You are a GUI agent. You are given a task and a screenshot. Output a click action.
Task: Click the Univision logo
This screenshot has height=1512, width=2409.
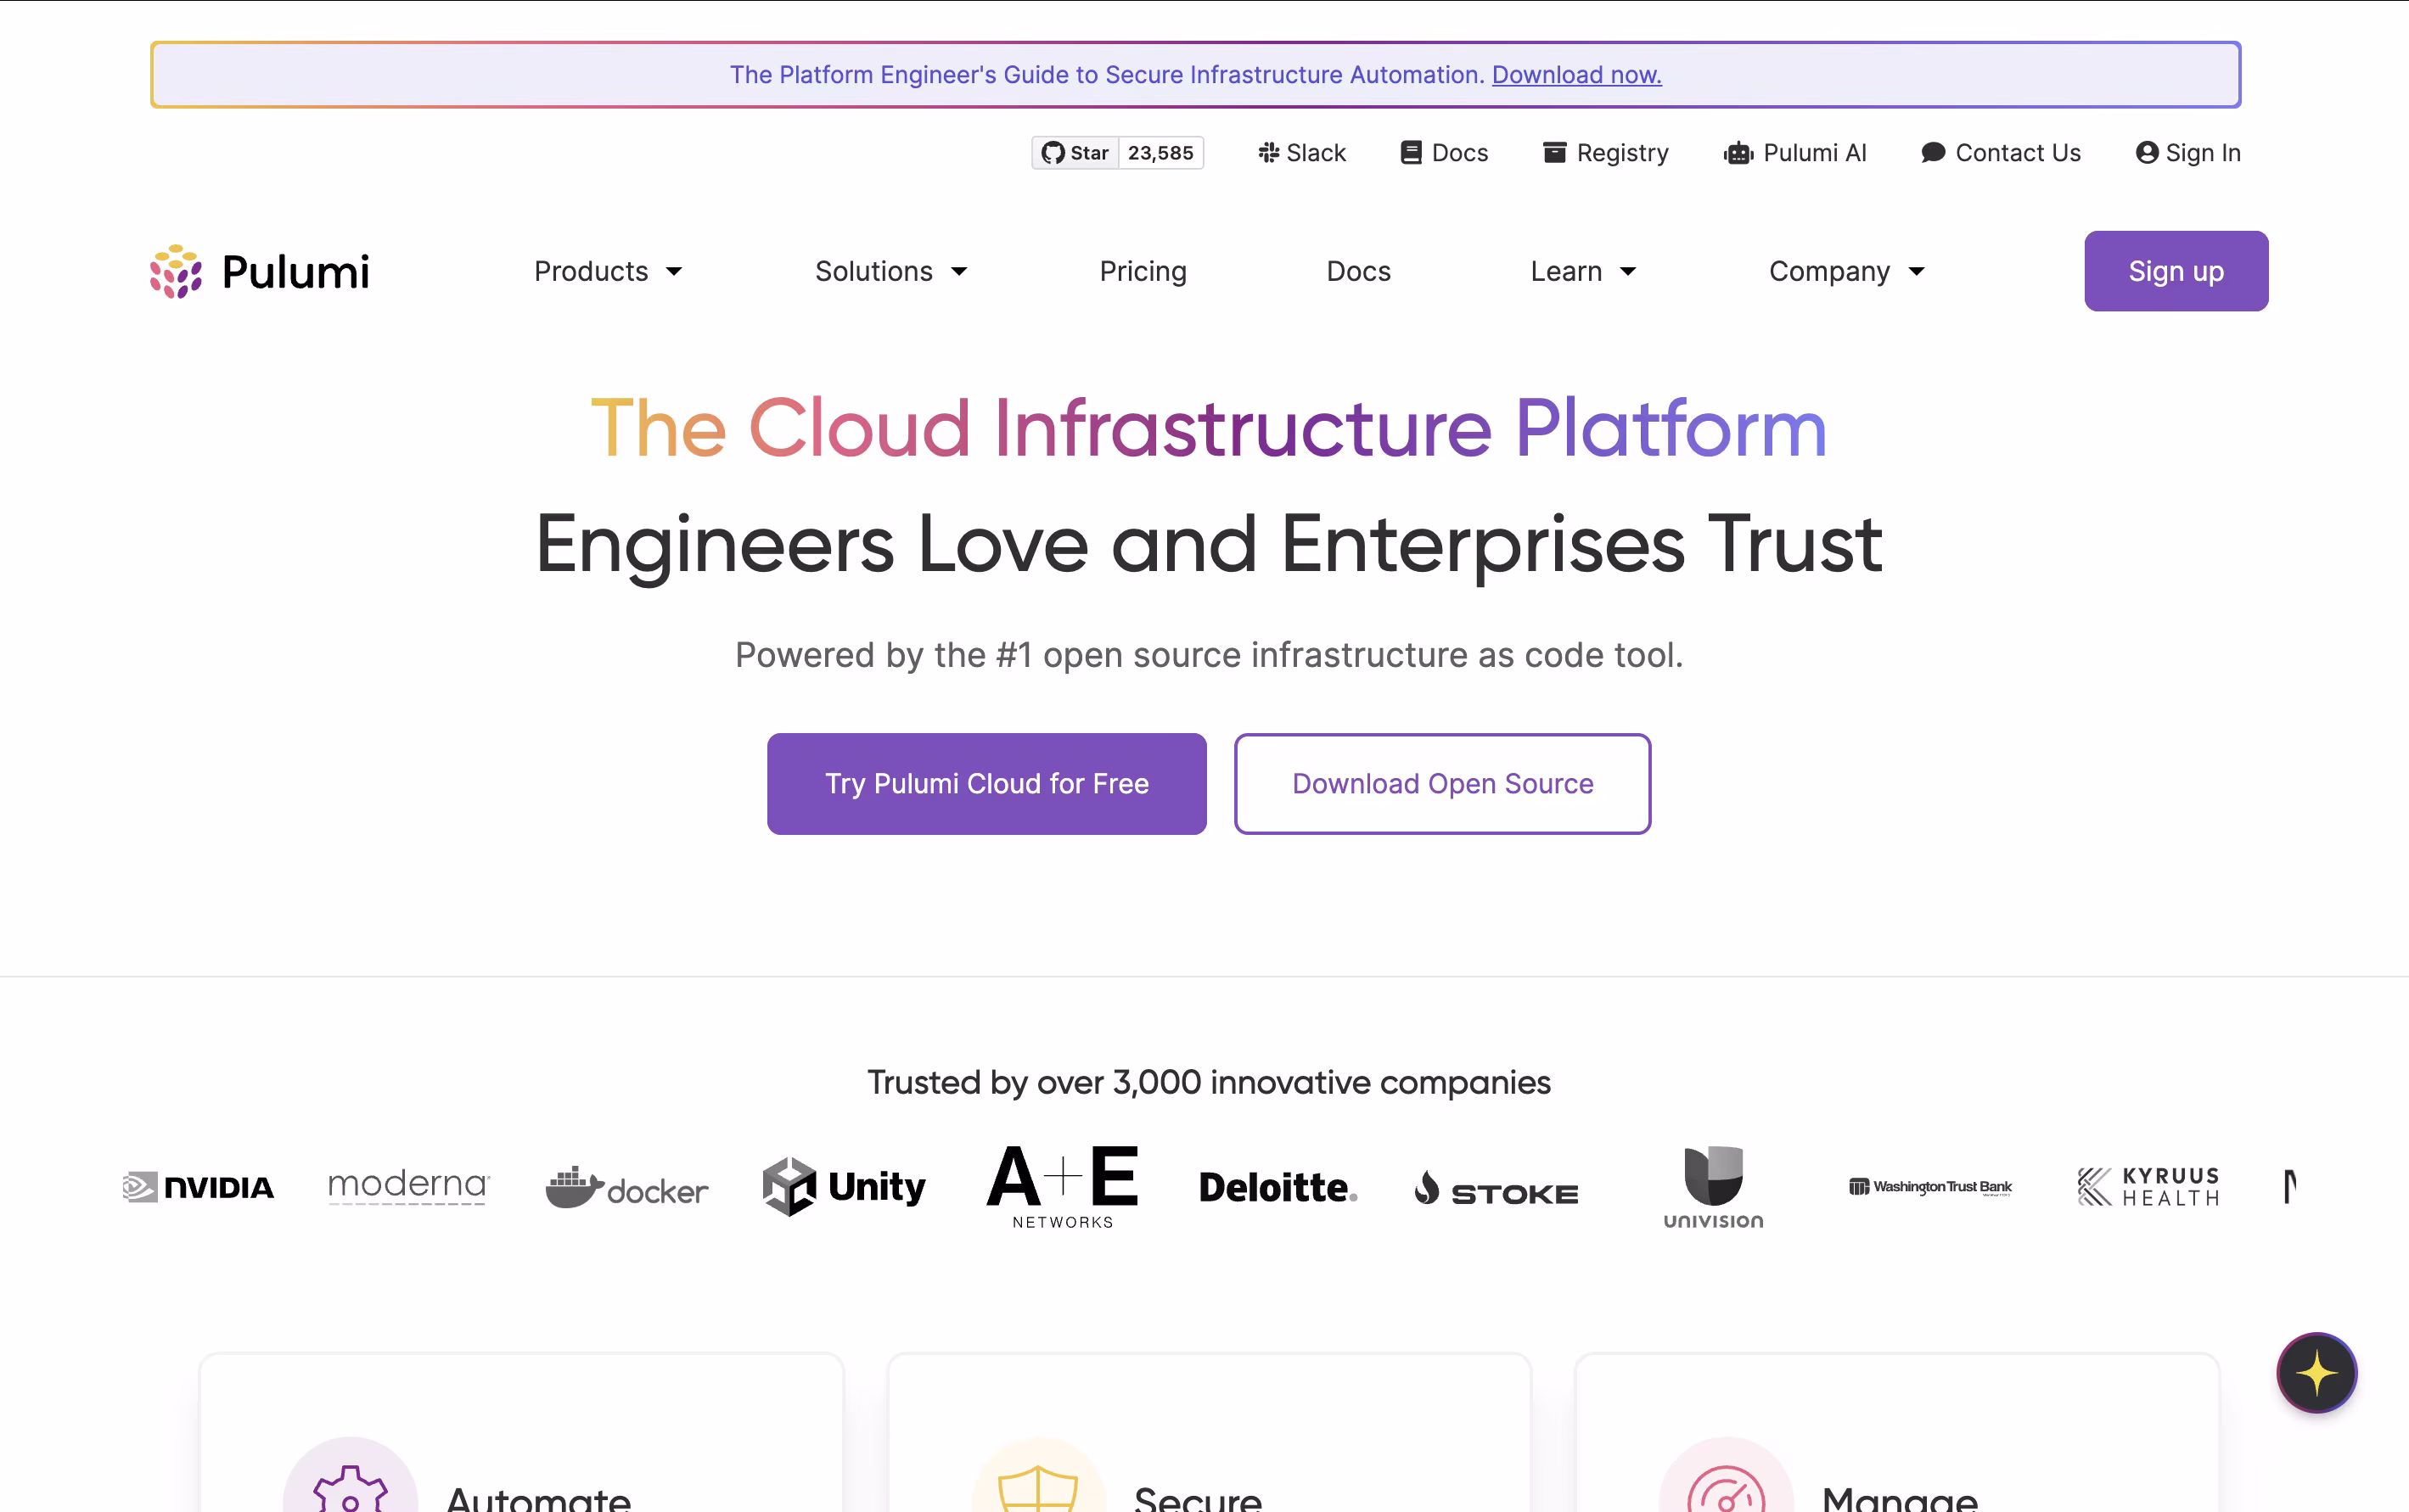tap(1714, 1187)
